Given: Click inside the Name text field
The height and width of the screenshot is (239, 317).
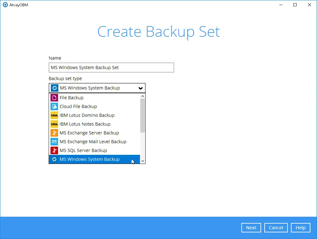Looking at the screenshot, I should pos(111,68).
